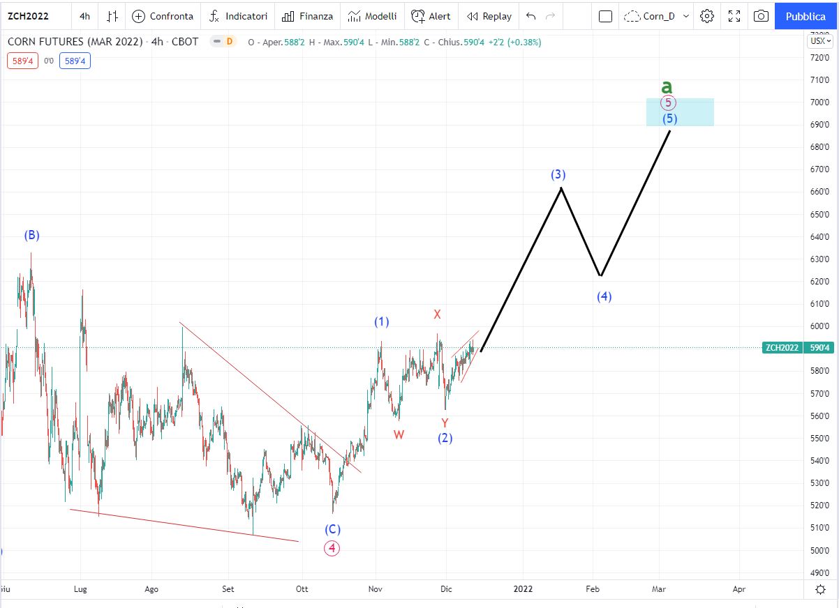Click the spread value 0'0 between prices
This screenshot has width=839, height=608.
(49, 61)
